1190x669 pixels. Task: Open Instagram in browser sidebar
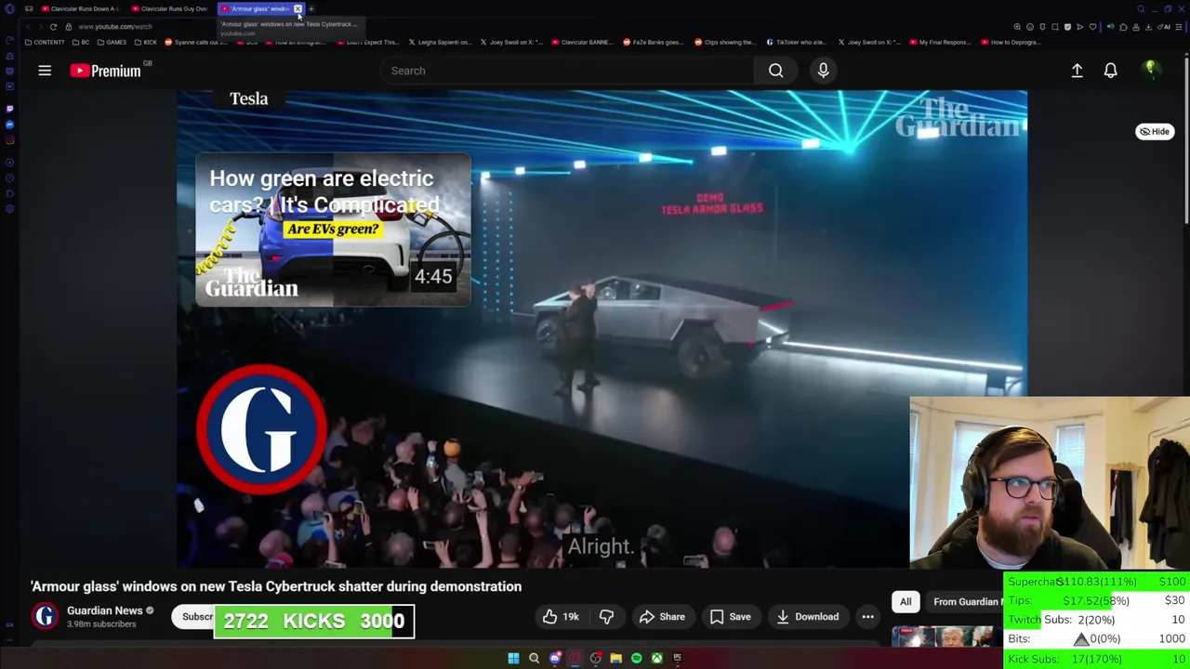[x=9, y=140]
